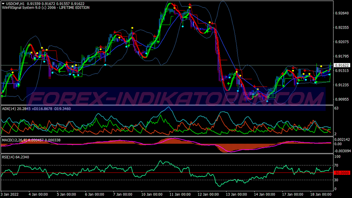
Task: Select the RSI(14) 64.2340 label
Action: (x=15, y=157)
